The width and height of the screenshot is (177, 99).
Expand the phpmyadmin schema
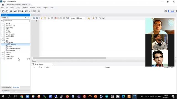2,34
